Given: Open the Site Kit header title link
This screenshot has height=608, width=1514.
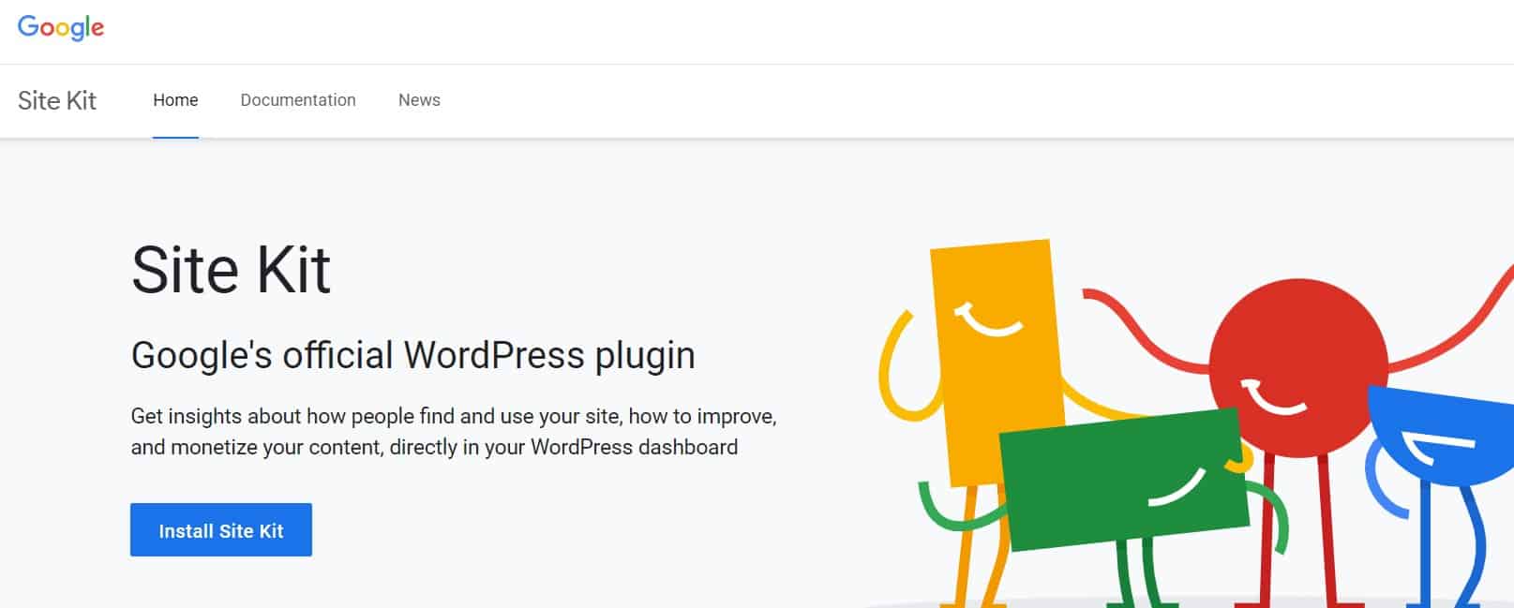Looking at the screenshot, I should coord(57,100).
